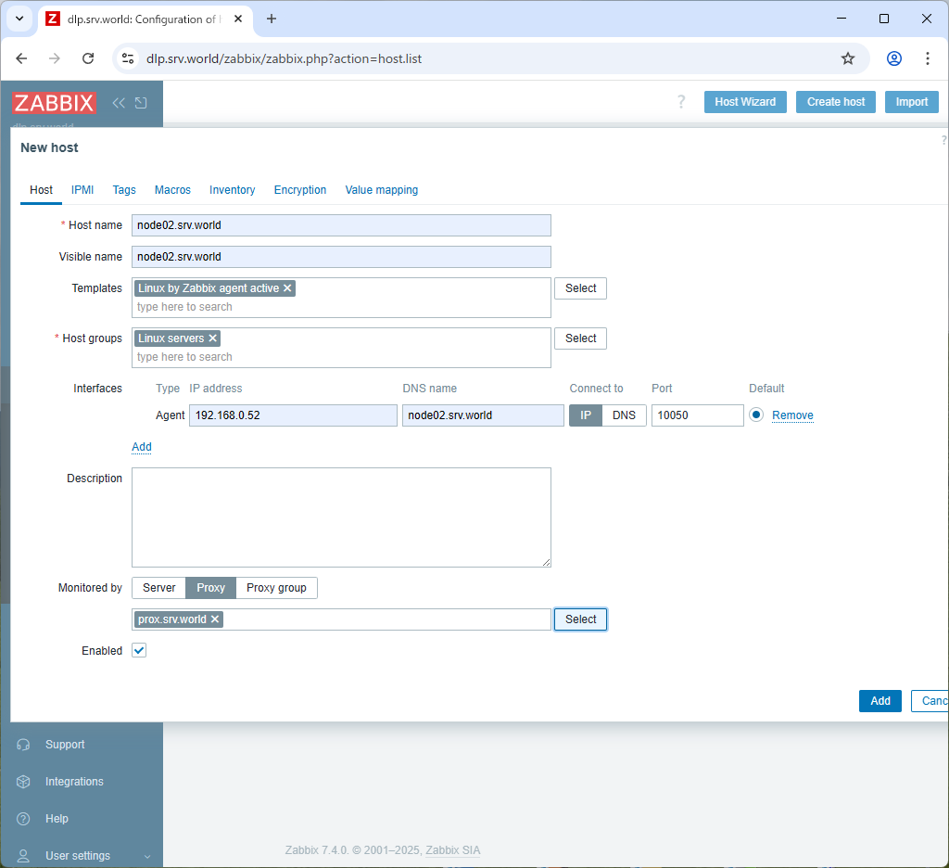Remove the prox.srv.world proxy tag

point(215,619)
